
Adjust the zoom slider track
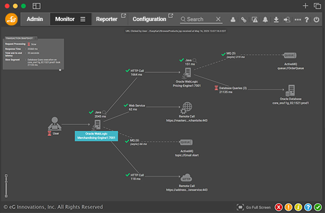(6, 186)
